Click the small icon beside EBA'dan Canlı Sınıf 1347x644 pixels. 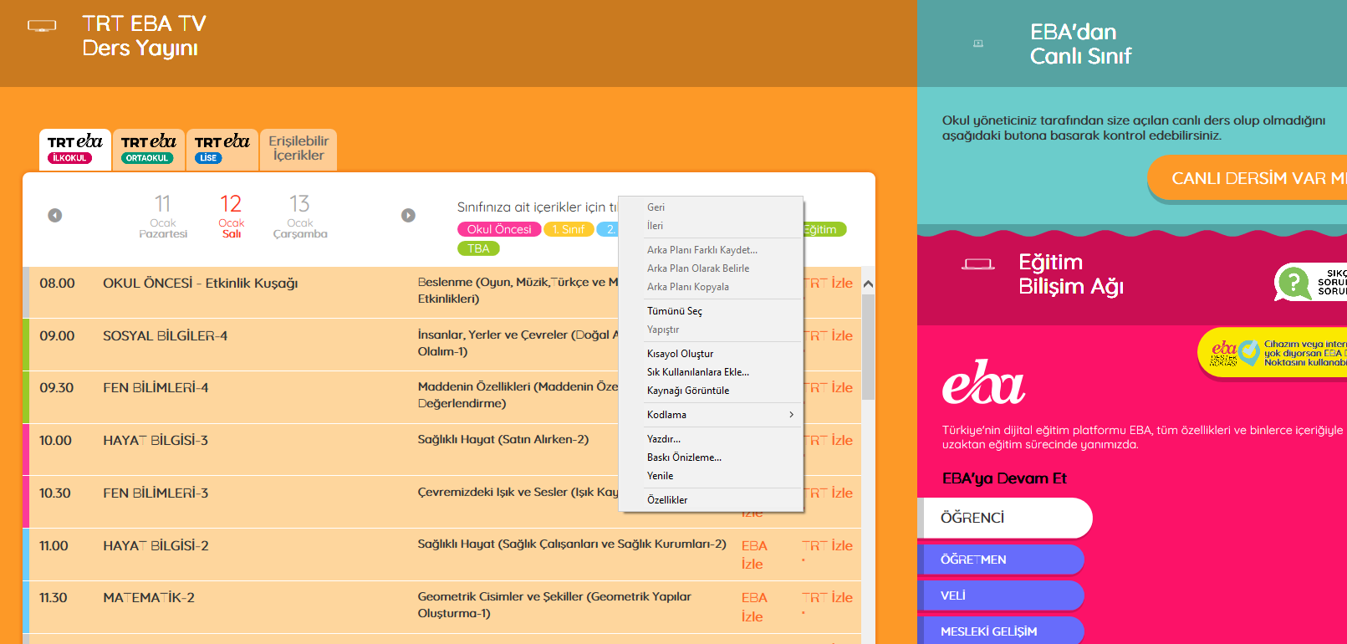point(978,43)
